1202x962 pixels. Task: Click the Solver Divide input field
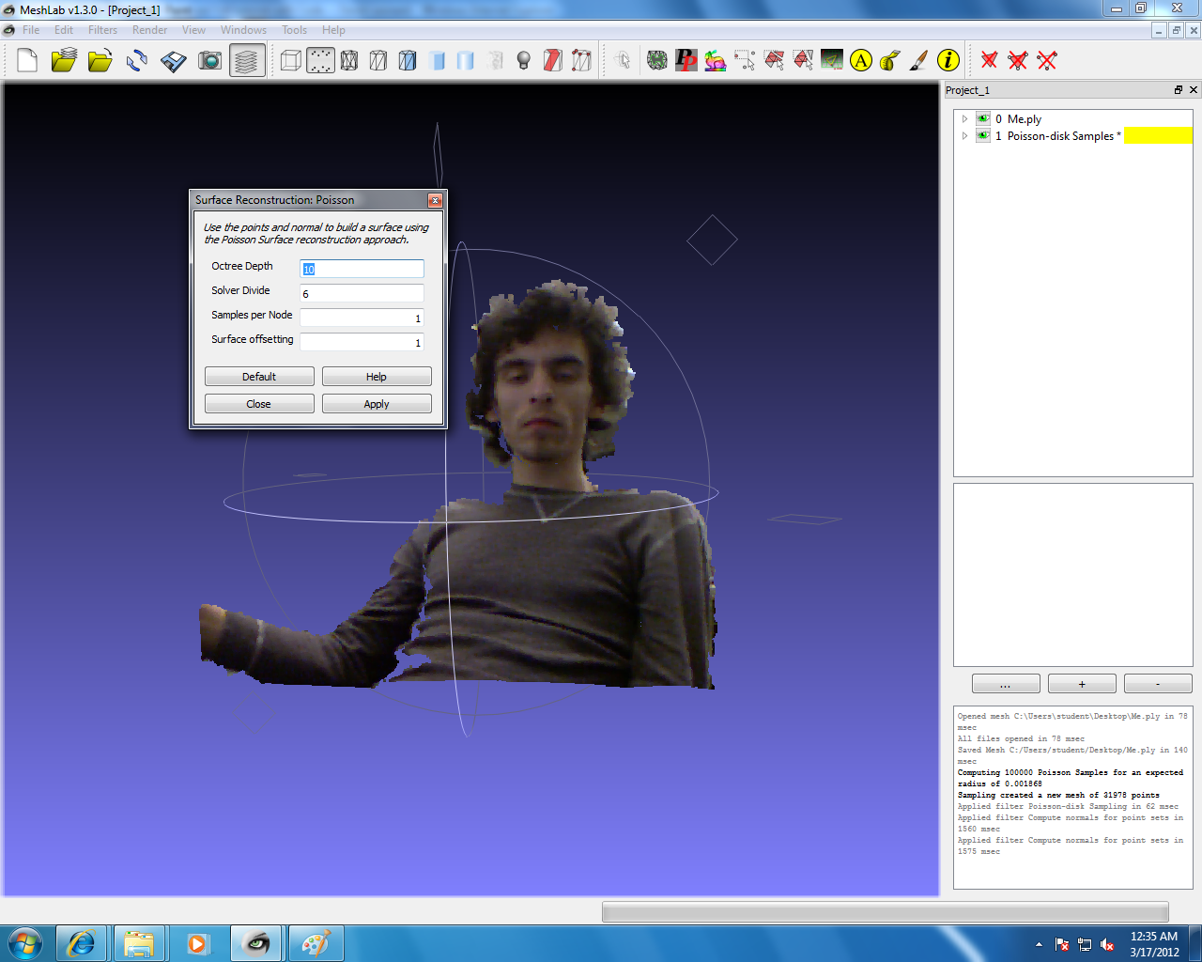tap(362, 294)
